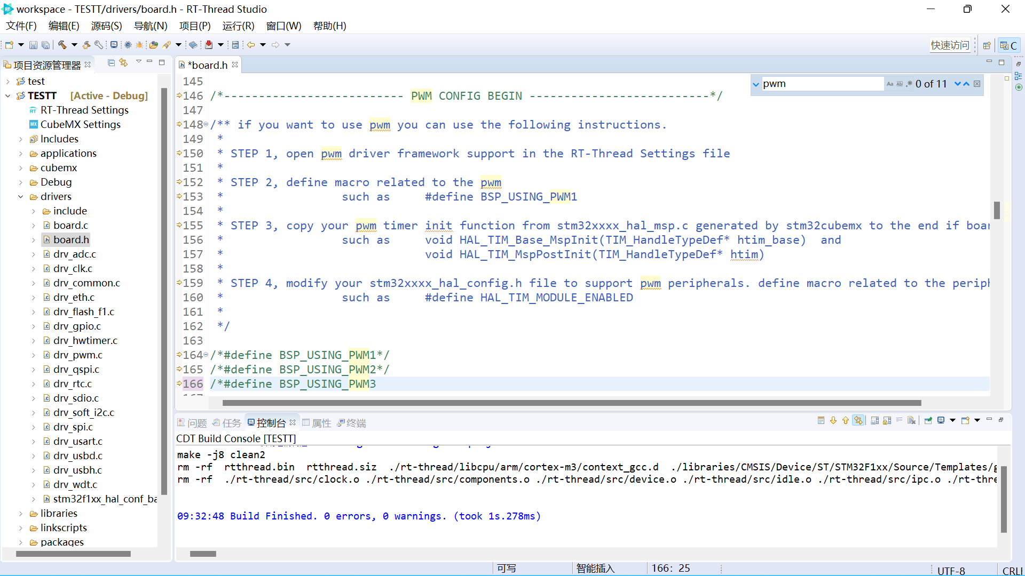
Task: Expand the libraries folder
Action: click(21, 514)
